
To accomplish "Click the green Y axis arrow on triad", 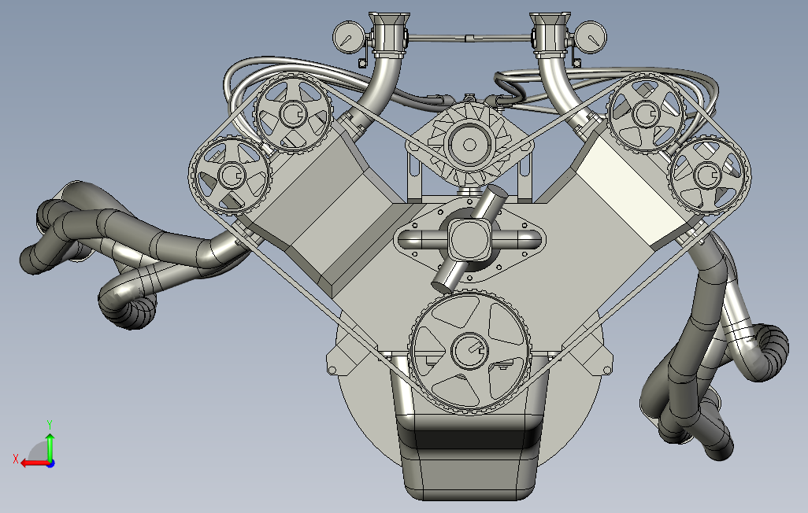I will (50, 448).
